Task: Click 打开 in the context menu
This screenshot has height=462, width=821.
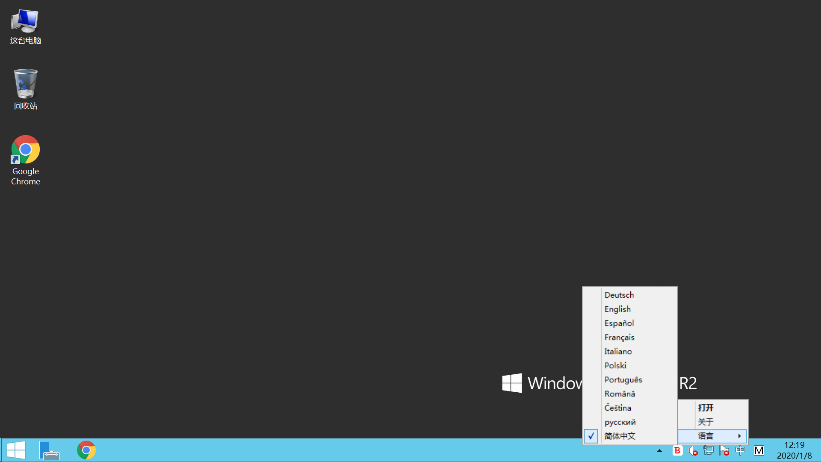Action: 706,408
